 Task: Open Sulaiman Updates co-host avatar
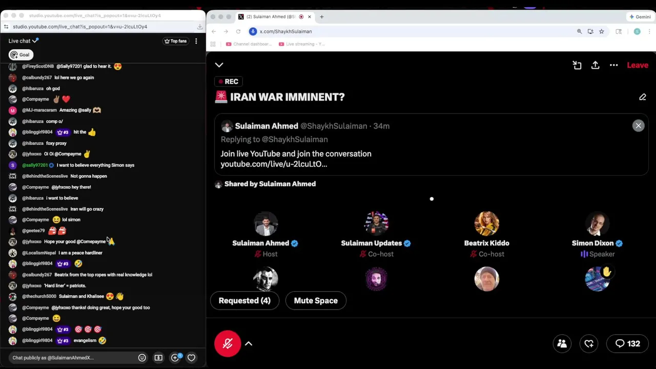(x=376, y=223)
